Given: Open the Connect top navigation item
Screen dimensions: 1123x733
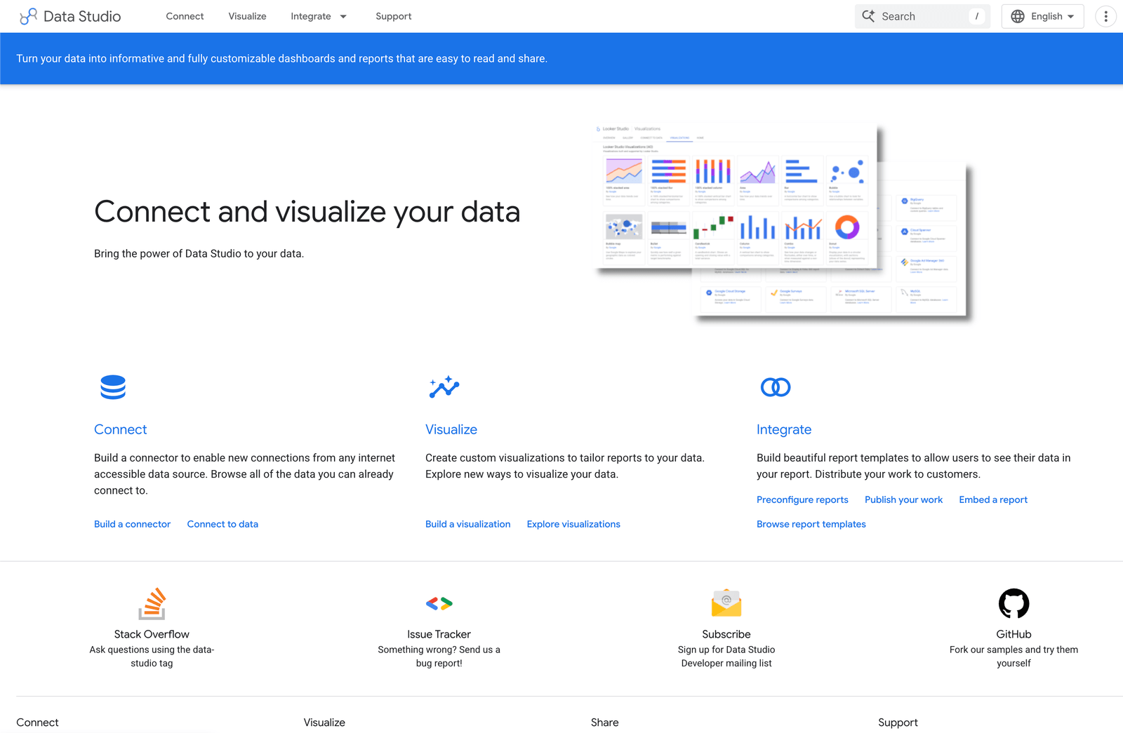Looking at the screenshot, I should tap(185, 16).
